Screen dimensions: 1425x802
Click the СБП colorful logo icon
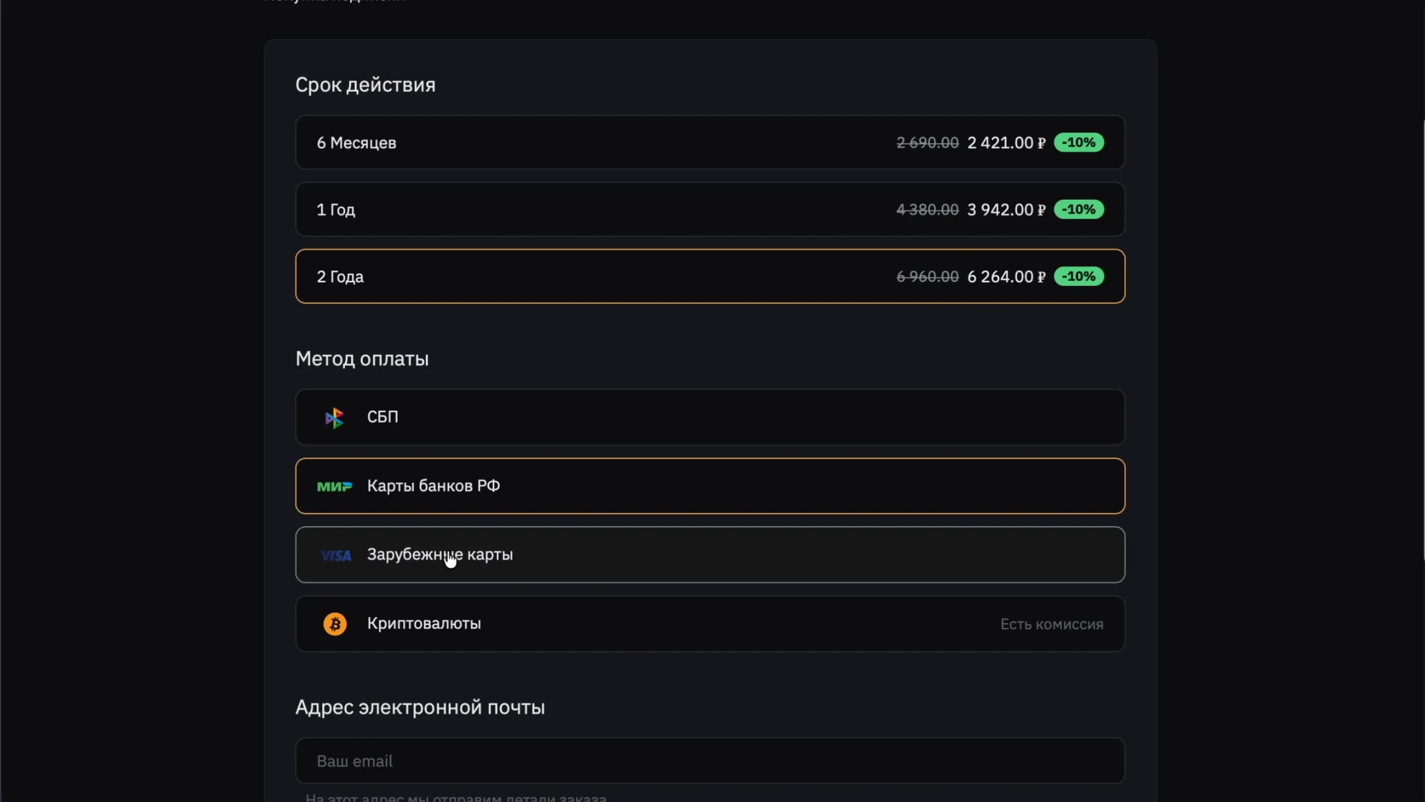(335, 418)
